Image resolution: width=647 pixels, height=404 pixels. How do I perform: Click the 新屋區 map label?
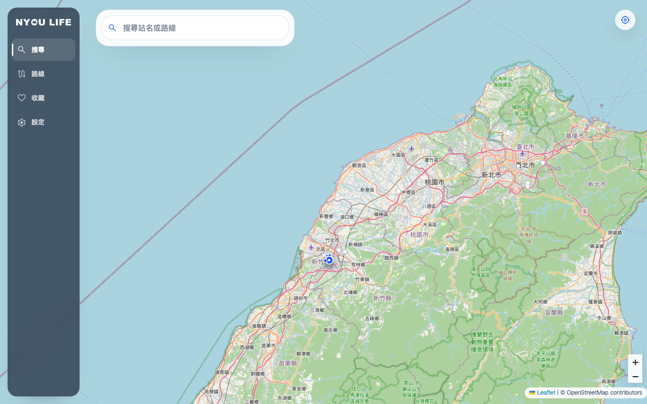[x=367, y=190]
